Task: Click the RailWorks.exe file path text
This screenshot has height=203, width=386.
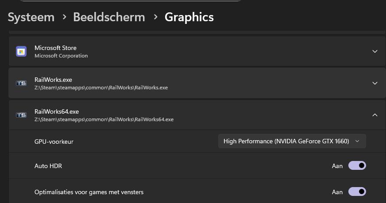Action: point(101,88)
